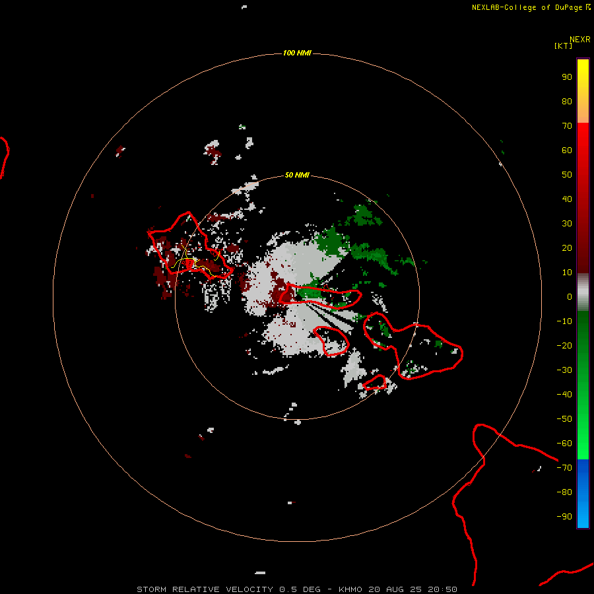Click the -90 value on the velocity scale
Screen dimensions: 594x594
pyautogui.click(x=564, y=517)
